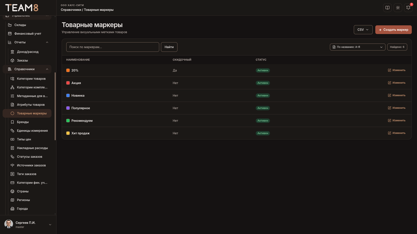Click the Категории комплектов tree icon

(x=12, y=87)
